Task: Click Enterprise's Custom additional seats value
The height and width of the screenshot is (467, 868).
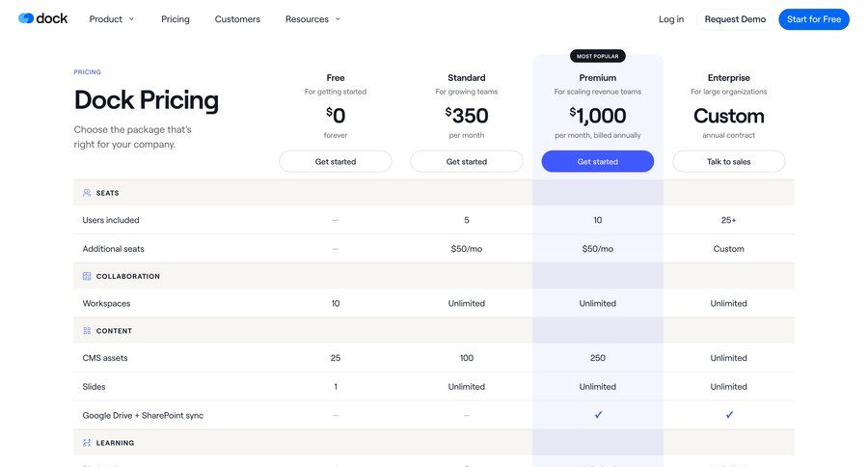Action: tap(729, 249)
